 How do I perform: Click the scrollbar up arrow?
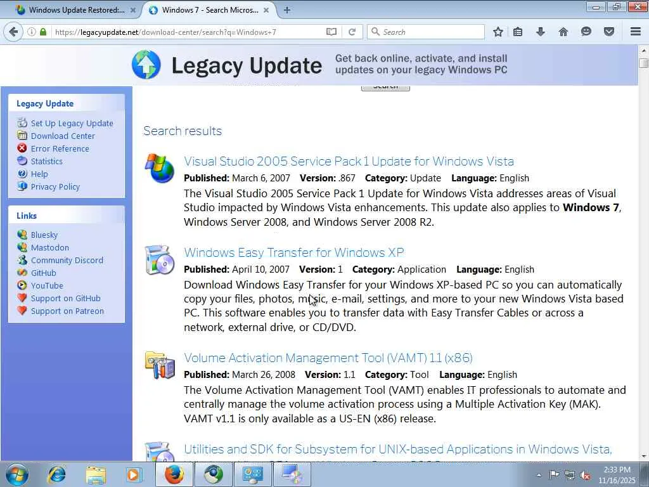(643, 51)
